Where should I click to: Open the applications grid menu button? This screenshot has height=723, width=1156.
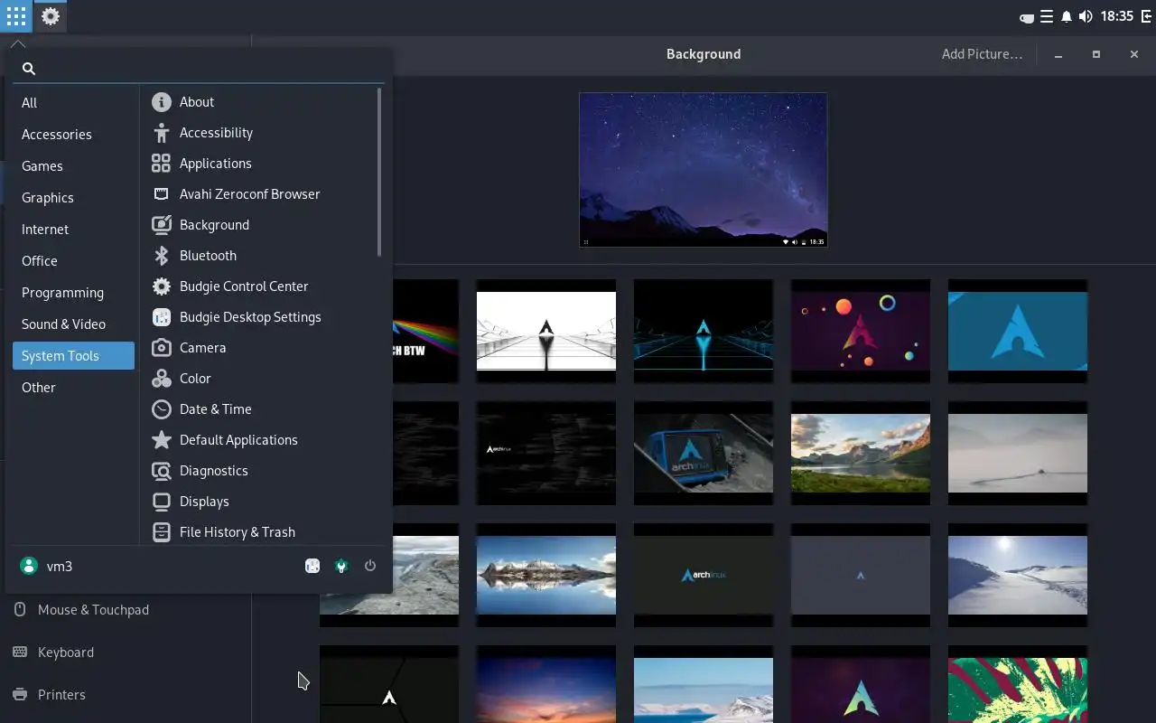pos(16,16)
